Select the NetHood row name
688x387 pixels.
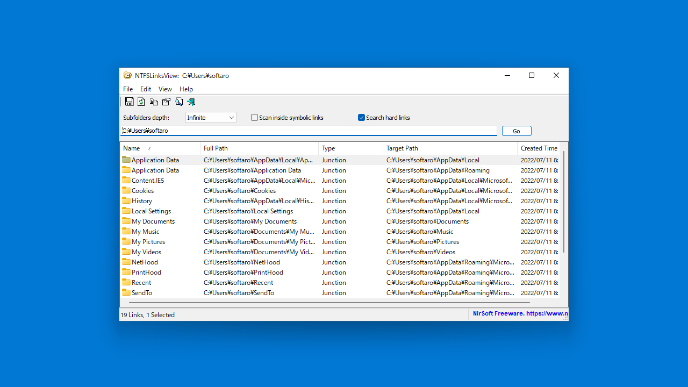pos(145,262)
